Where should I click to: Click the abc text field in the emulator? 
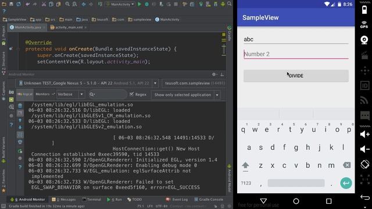point(296,39)
